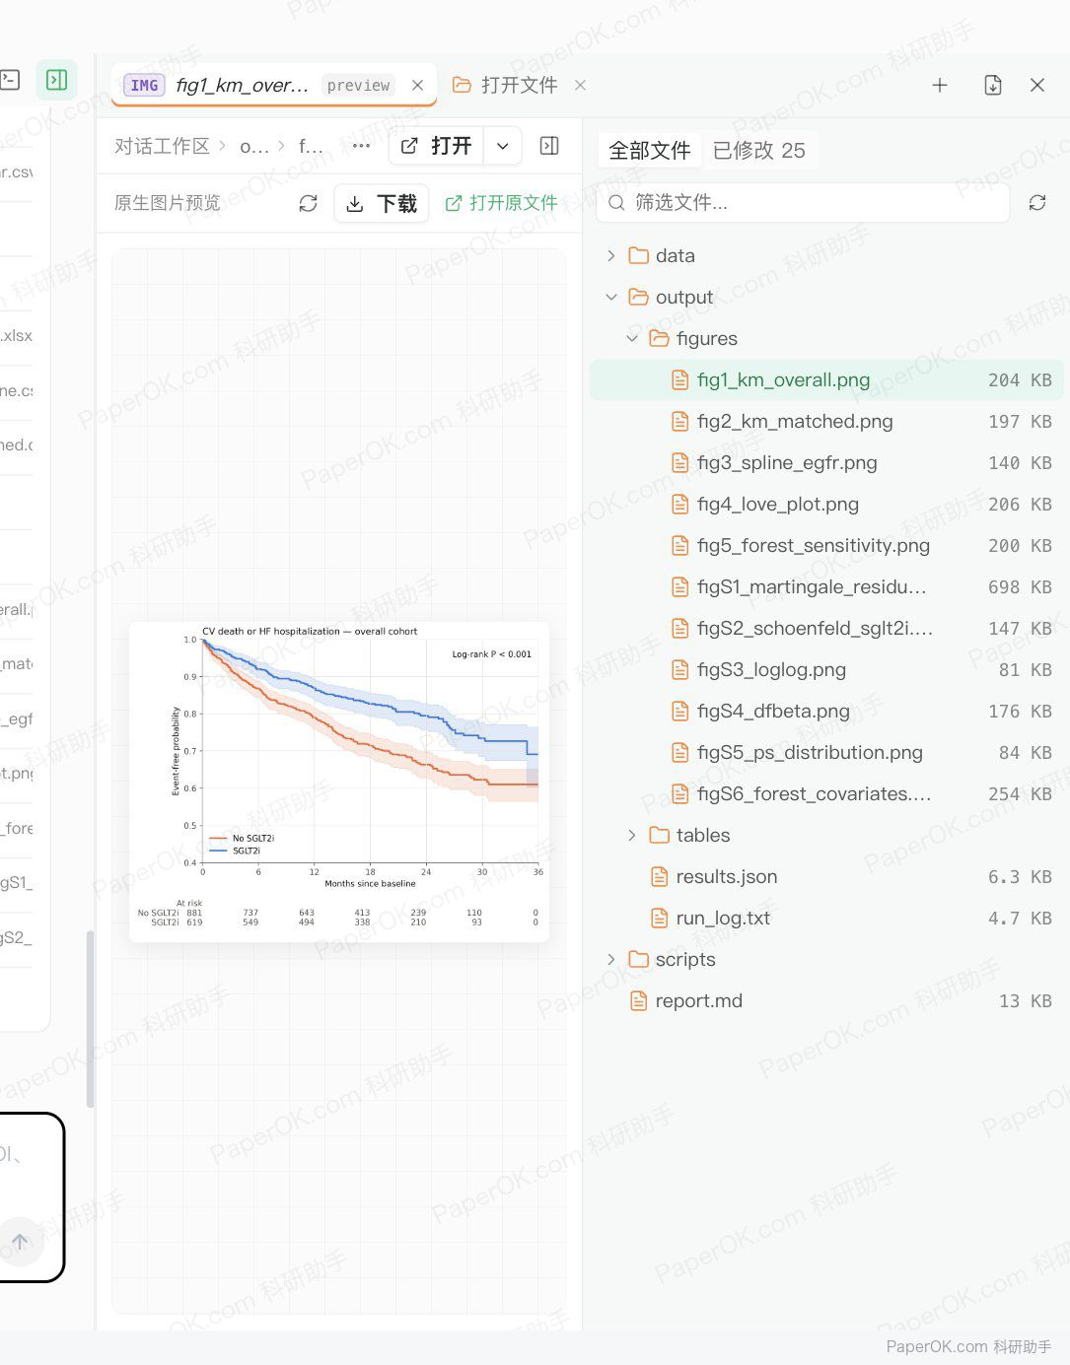Click the data folder icon
This screenshot has height=1365, width=1070.
pos(639,255)
